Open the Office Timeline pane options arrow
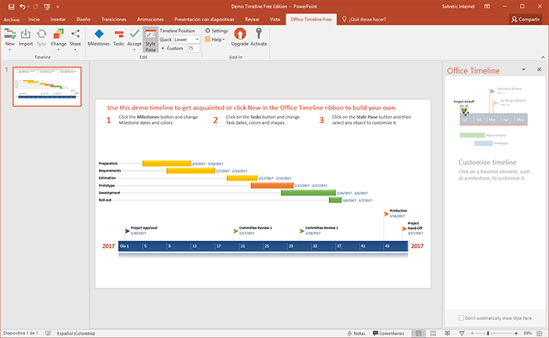Screen dimensions: 549x338 (524, 69)
